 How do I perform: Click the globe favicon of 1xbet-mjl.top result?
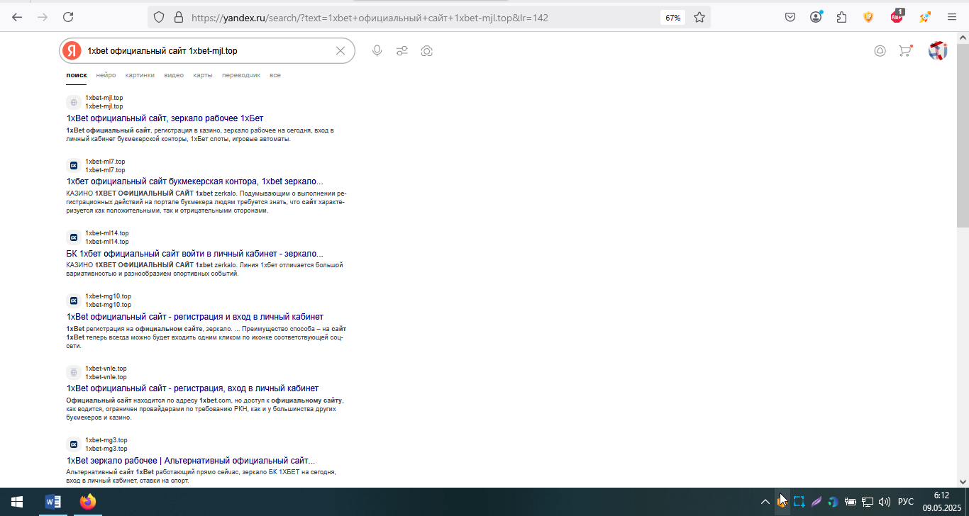click(x=73, y=102)
